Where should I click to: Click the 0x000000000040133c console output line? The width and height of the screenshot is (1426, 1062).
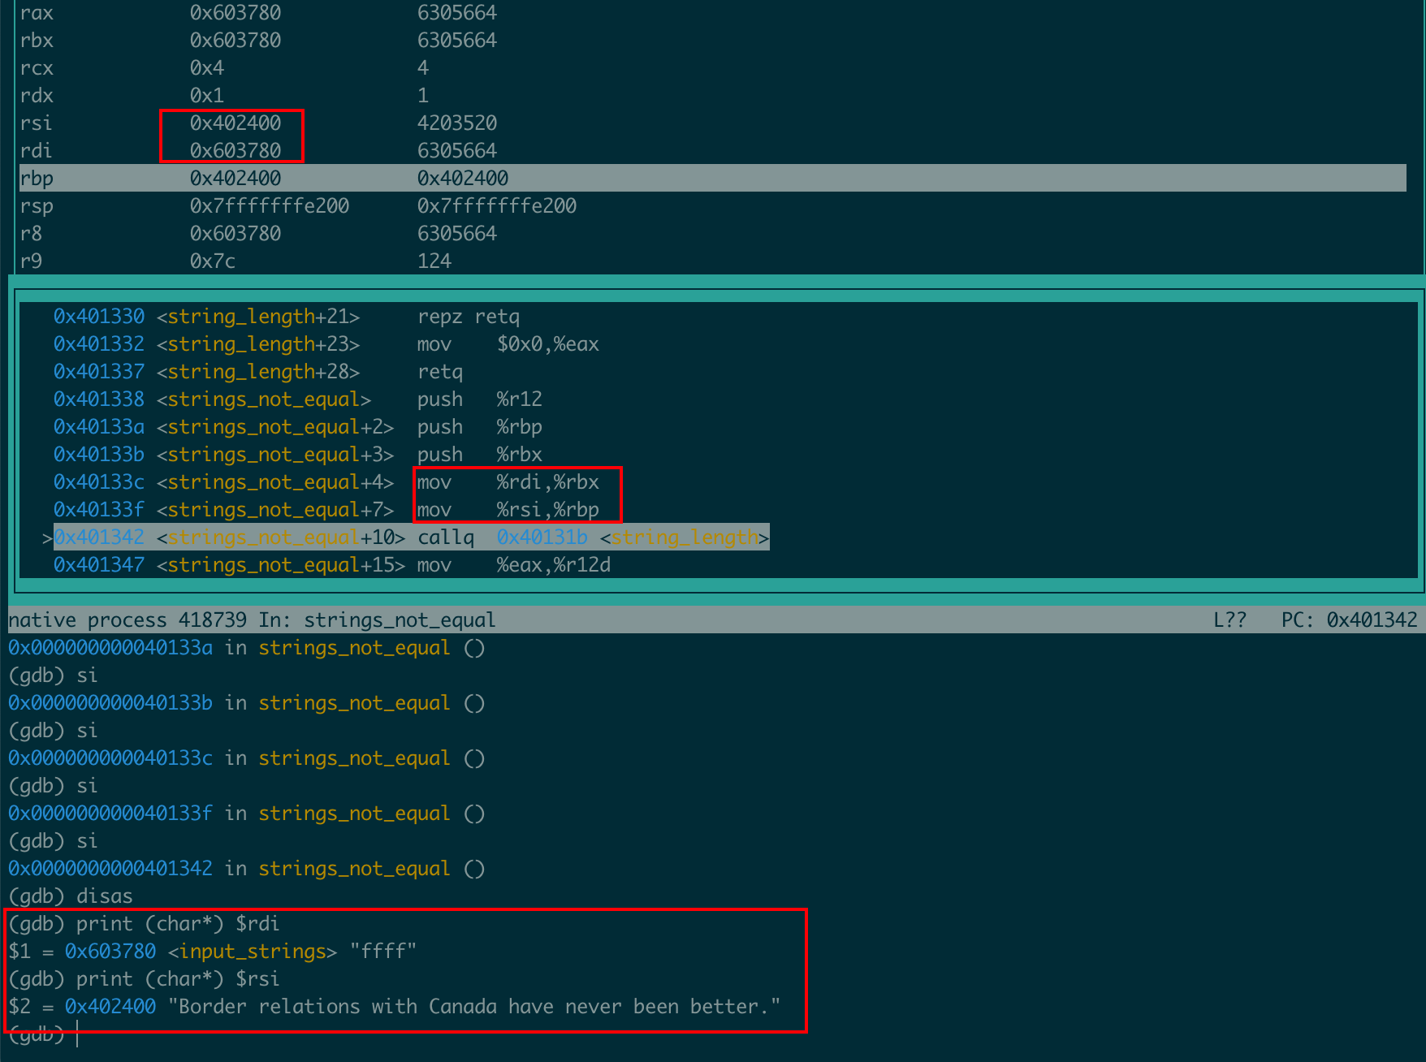[x=247, y=758]
